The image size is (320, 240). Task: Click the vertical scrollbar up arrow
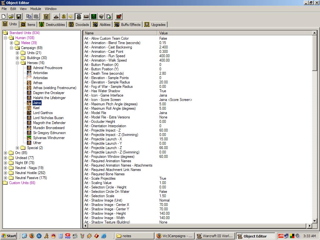coord(314,32)
